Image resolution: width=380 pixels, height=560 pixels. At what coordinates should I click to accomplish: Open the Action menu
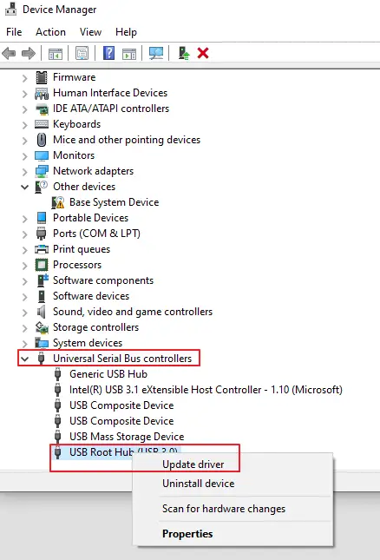click(x=50, y=32)
